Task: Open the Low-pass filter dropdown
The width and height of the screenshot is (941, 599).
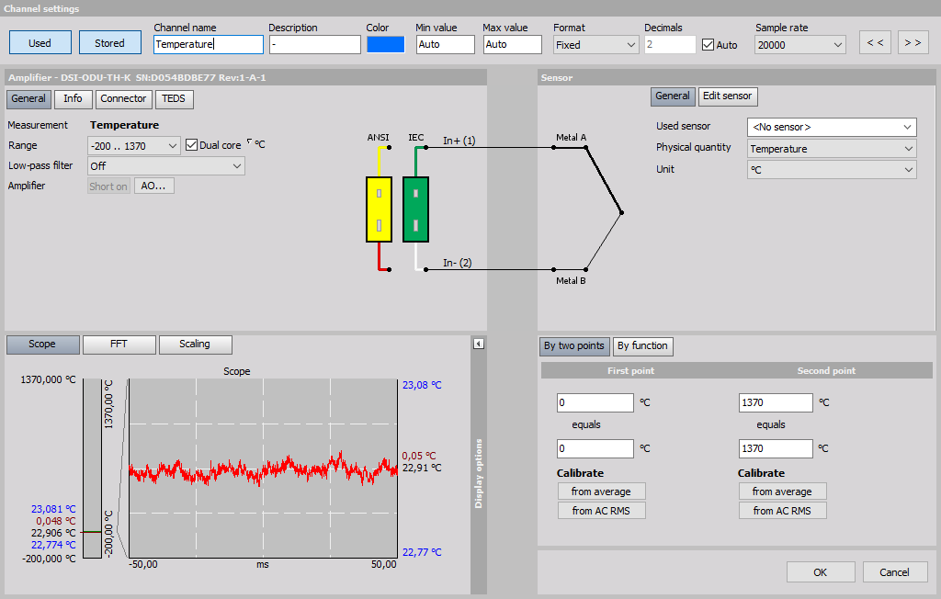Action: [165, 166]
